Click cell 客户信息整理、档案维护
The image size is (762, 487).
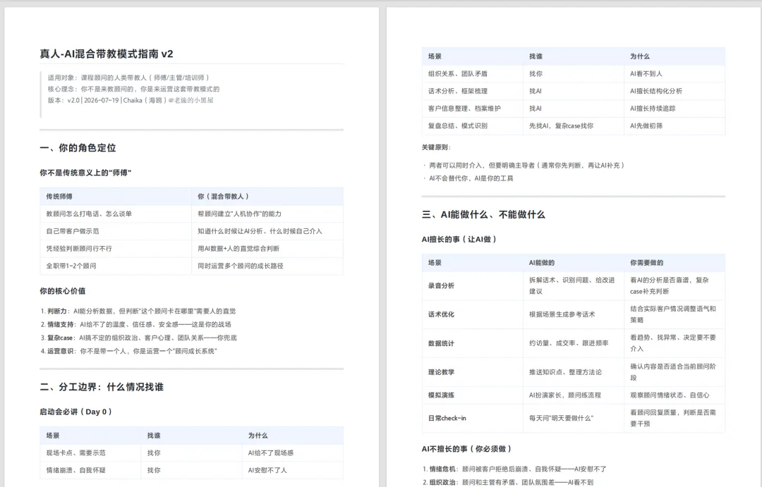pos(464,109)
